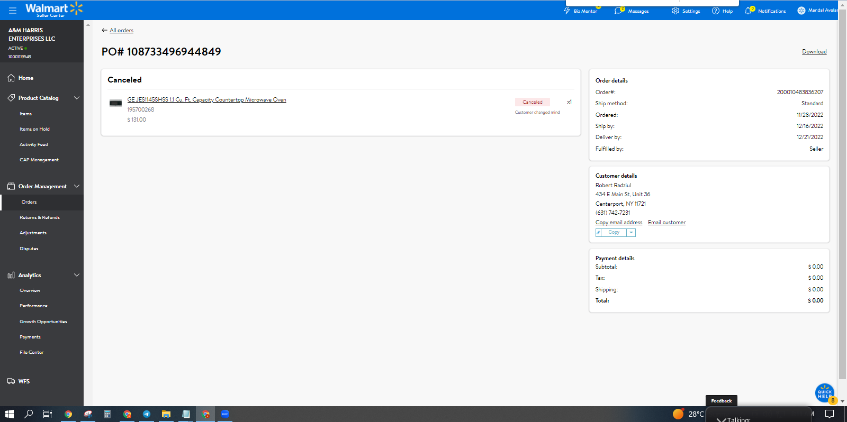Open Analytics Overview
This screenshot has width=847, height=422.
click(x=30, y=290)
